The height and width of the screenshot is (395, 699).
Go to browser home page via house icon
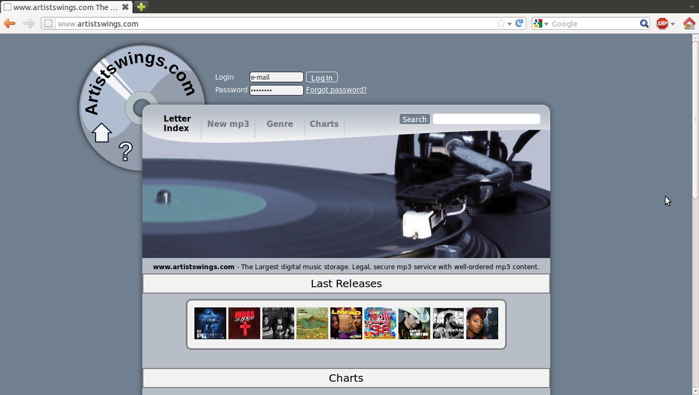click(x=689, y=23)
